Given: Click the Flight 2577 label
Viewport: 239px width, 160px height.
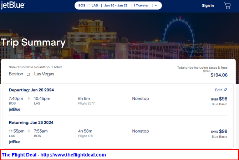Looking at the screenshot, I should pos(86,103).
